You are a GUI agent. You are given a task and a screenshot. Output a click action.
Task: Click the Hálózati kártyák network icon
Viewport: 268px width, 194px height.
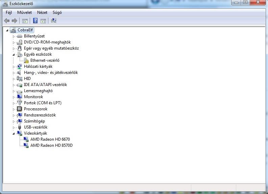20,66
